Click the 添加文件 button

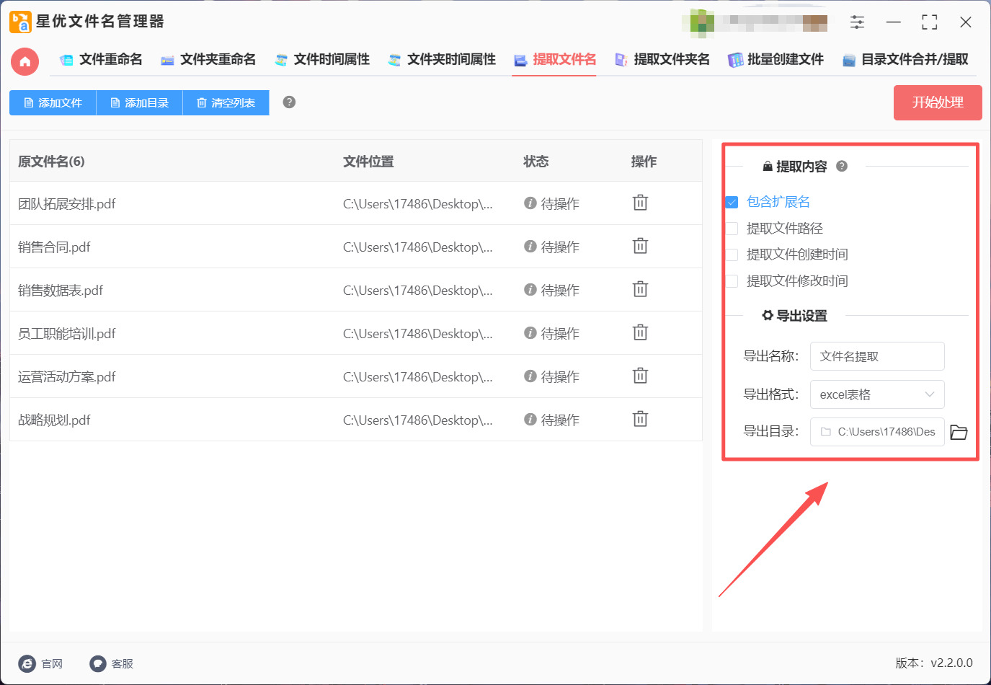click(x=53, y=102)
